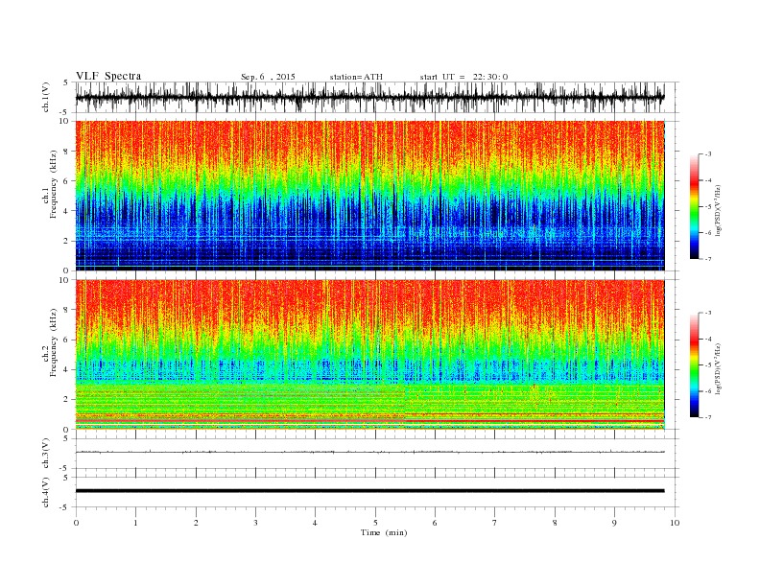This screenshot has width=760, height=587.
Task: Click the "9" tick label on time axis
Action: (614, 523)
